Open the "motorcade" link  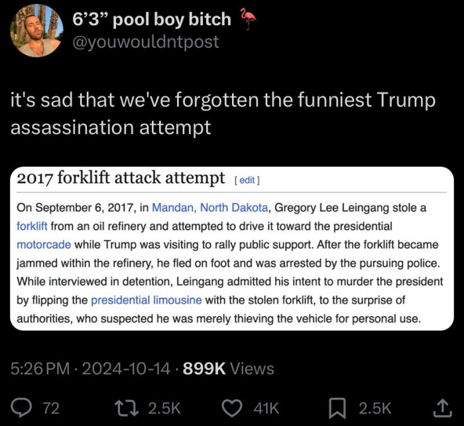44,244
